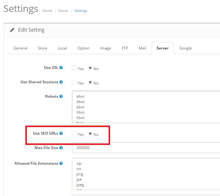Enable SEO URLs with the Yes radio
This screenshot has width=220, height=196.
tap(74, 133)
